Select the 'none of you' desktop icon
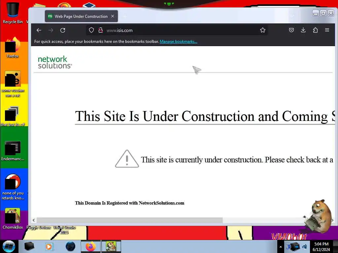The width and height of the screenshot is (338, 253). [x=13, y=187]
